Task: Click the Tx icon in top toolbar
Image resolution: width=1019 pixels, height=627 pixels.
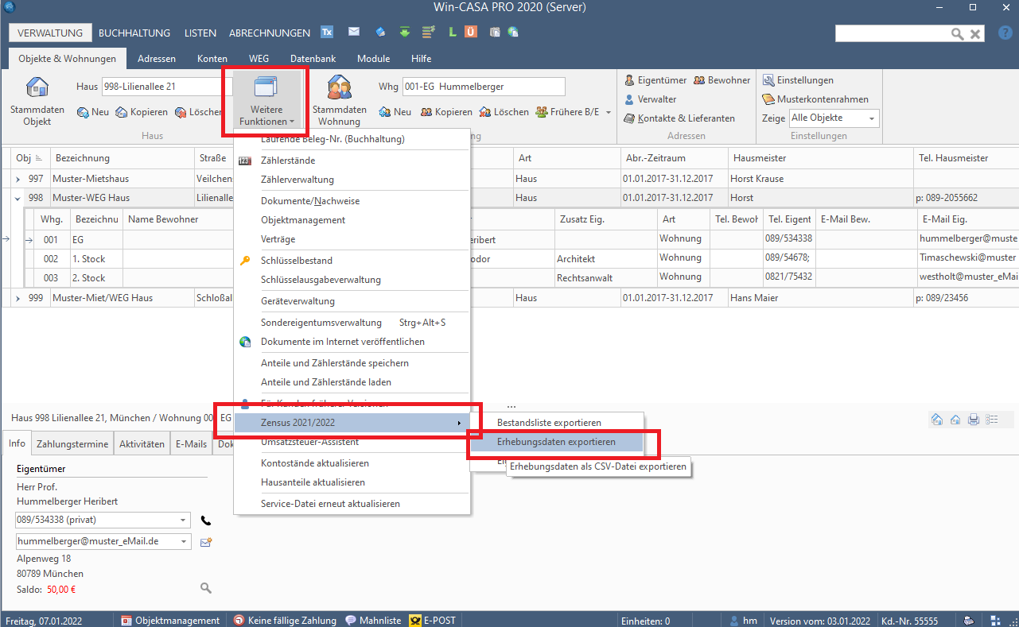Action: click(327, 33)
